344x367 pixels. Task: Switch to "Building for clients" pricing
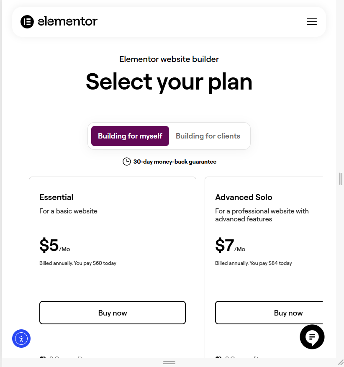click(208, 136)
